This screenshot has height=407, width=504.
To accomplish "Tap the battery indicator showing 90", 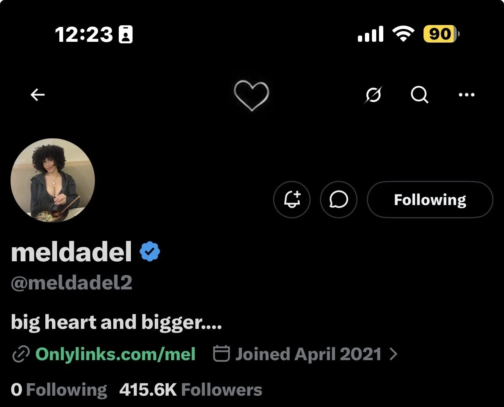I will coord(441,34).
